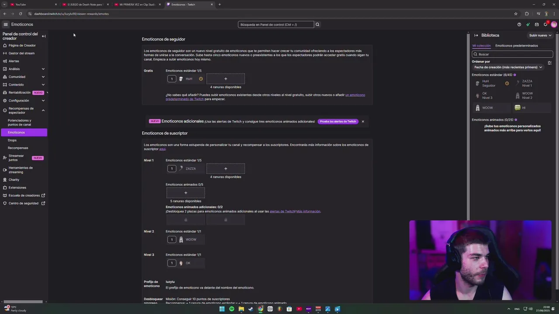Switch to Mi colección tab
Screen dimensions: 559x314
tap(481, 45)
